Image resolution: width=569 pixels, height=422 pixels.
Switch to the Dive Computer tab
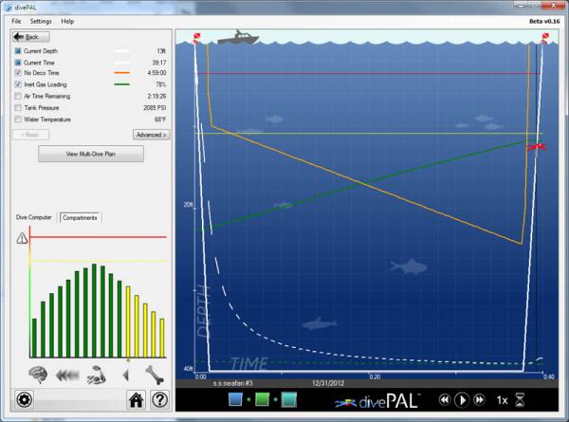click(34, 217)
